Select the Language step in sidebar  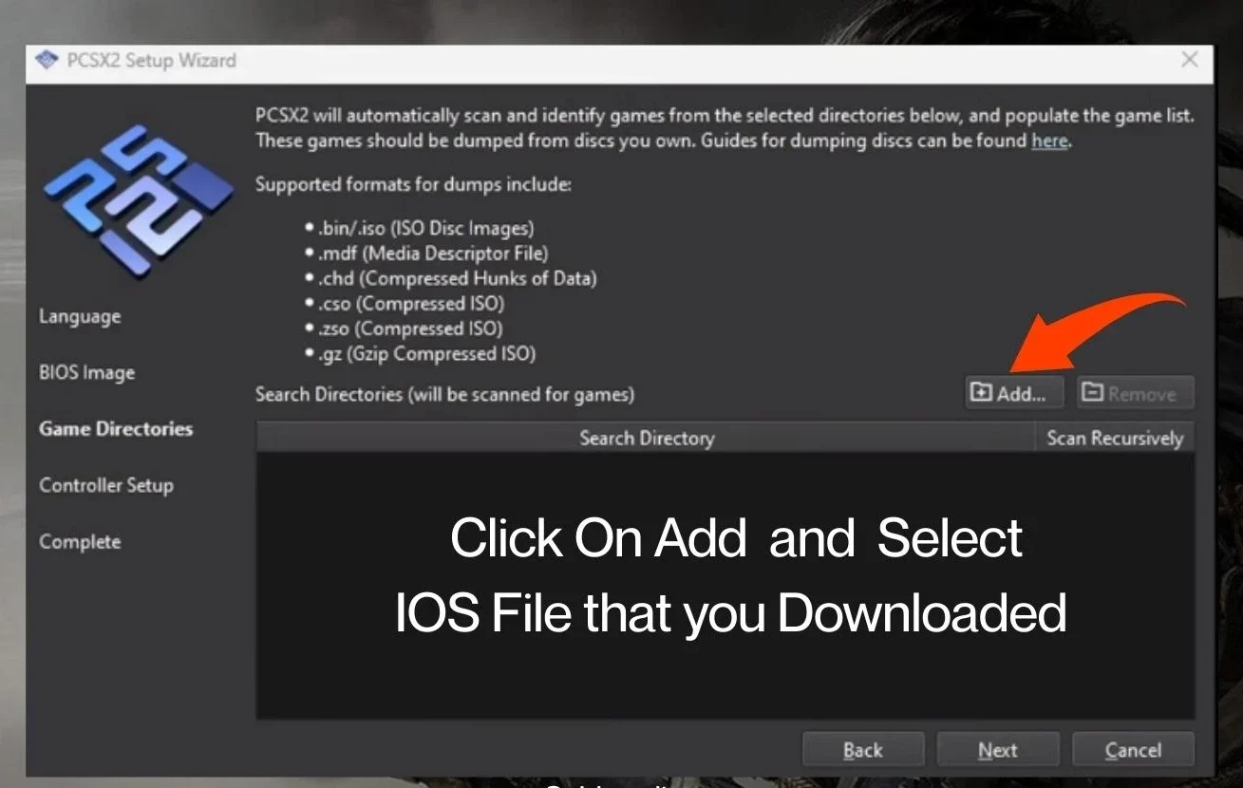(80, 316)
